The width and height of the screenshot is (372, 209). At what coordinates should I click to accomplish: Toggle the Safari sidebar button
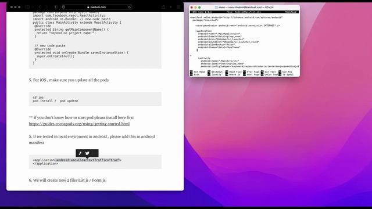(27, 7)
